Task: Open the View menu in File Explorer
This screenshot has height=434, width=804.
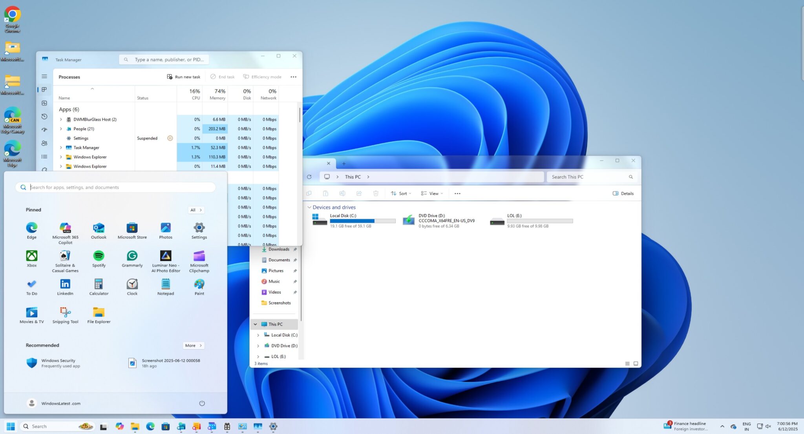Action: point(431,193)
